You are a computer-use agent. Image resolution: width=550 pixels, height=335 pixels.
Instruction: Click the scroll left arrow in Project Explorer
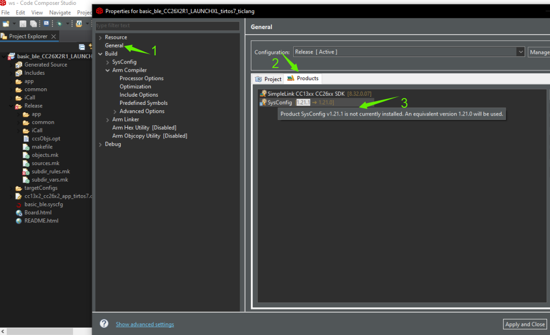pyautogui.click(x=3, y=331)
